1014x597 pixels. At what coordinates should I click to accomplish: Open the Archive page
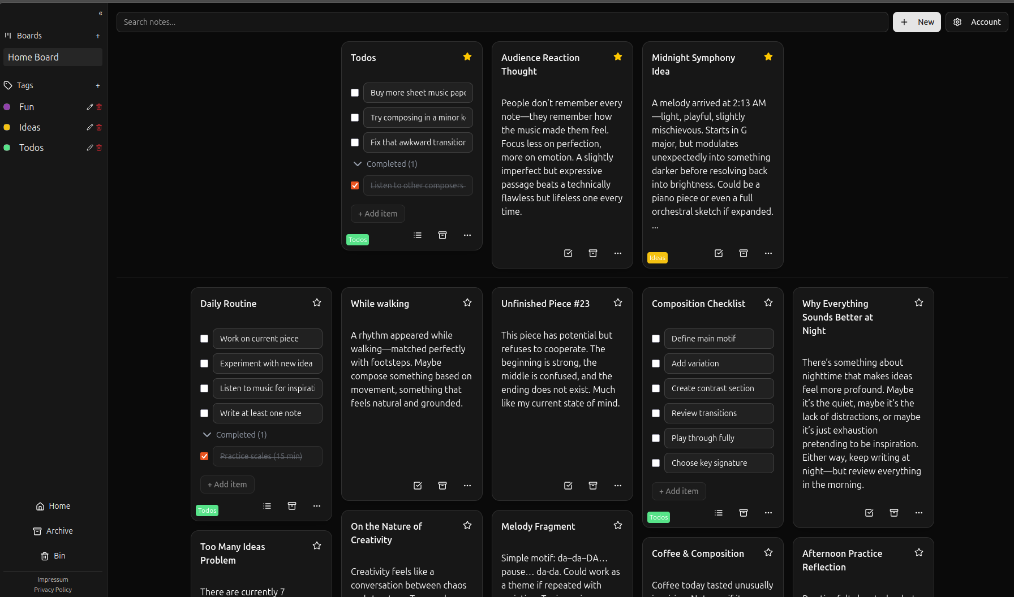pyautogui.click(x=53, y=531)
